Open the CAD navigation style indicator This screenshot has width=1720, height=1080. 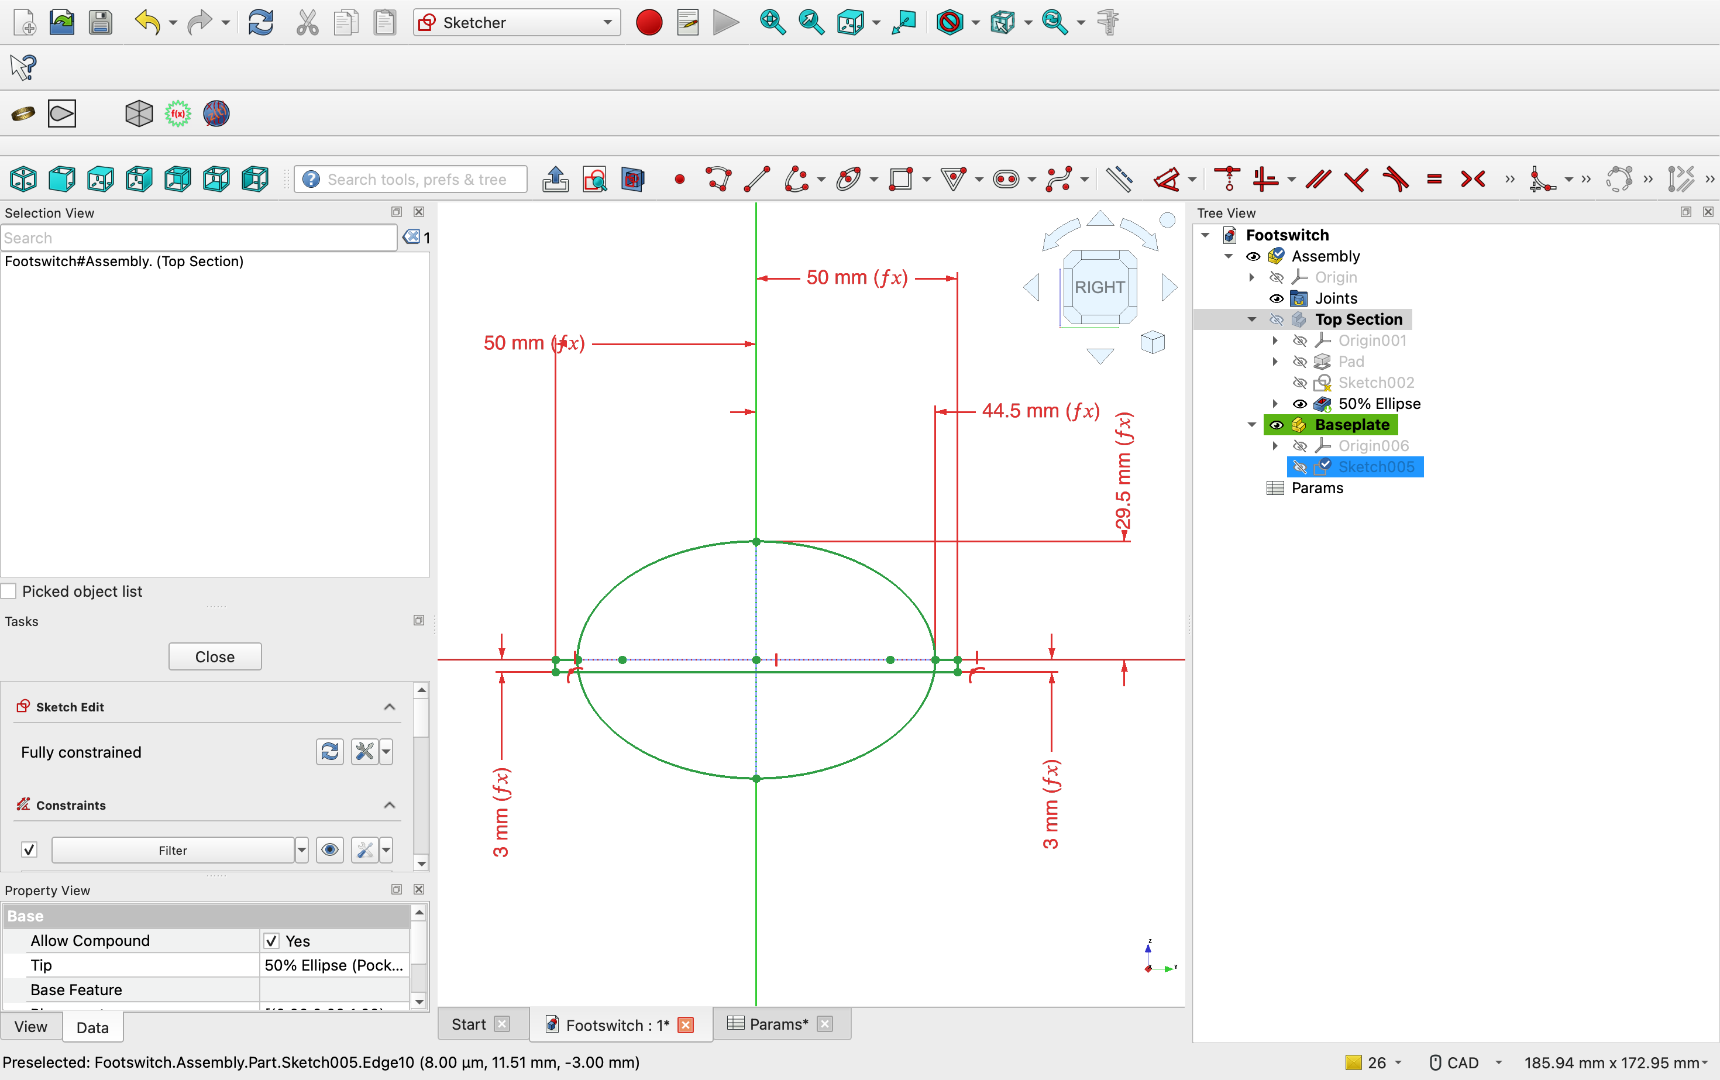click(x=1464, y=1063)
